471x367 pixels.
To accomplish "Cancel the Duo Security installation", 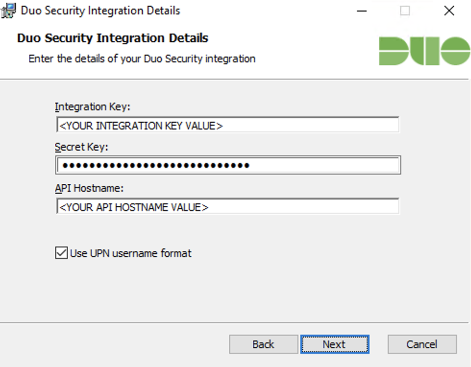I will [x=421, y=344].
